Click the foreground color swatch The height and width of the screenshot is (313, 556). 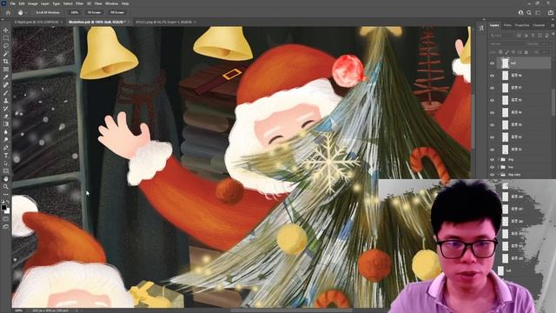click(3, 207)
